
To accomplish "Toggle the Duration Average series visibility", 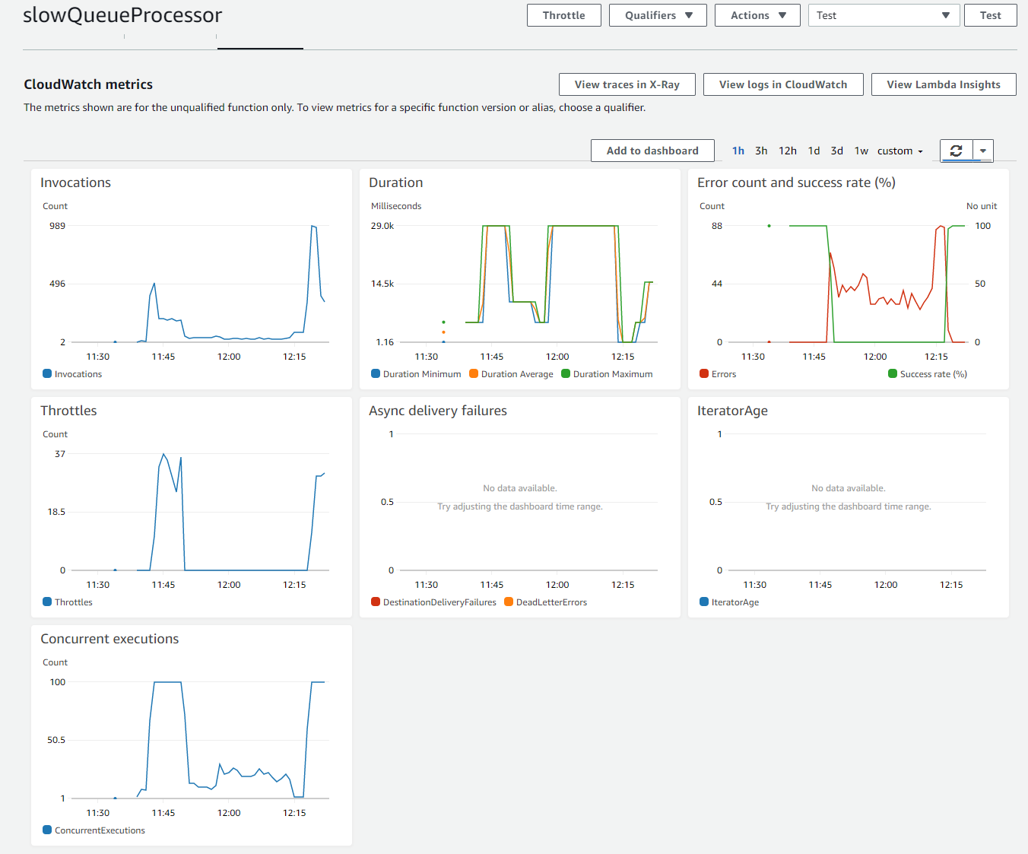I will coord(473,373).
